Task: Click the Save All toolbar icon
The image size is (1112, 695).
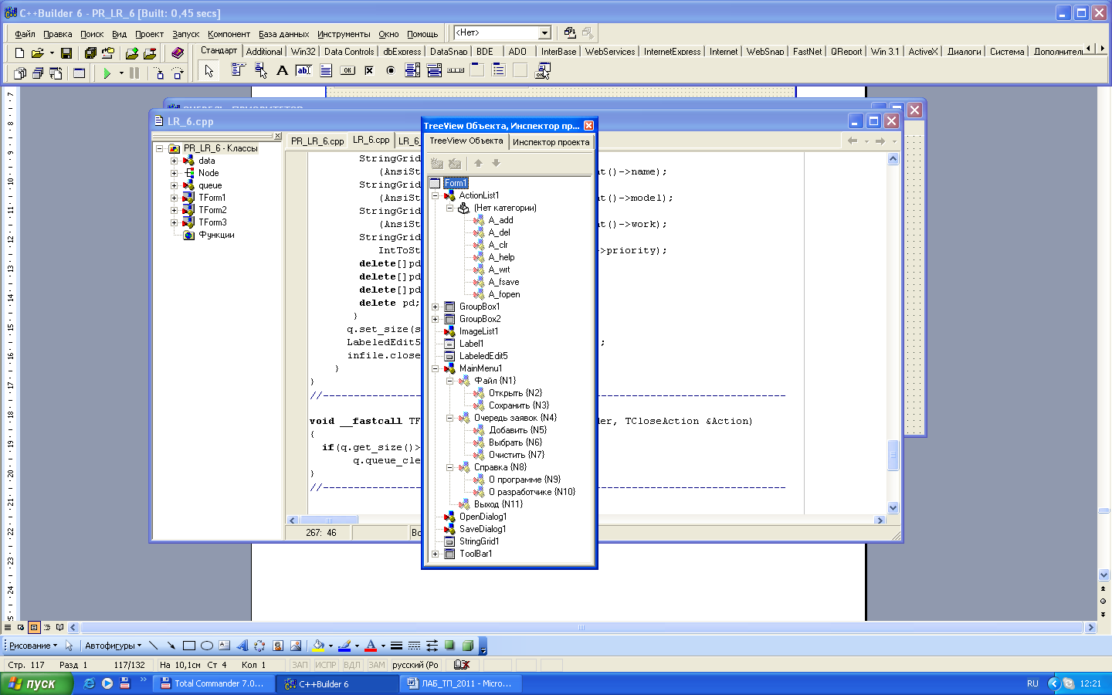Action: (x=90, y=53)
